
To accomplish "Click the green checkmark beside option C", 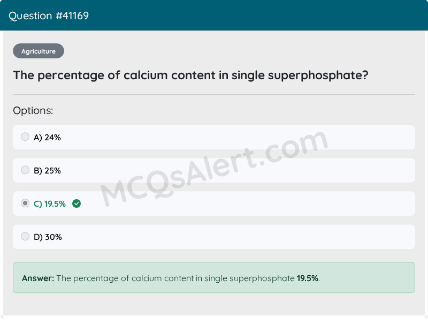I will click(x=77, y=203).
